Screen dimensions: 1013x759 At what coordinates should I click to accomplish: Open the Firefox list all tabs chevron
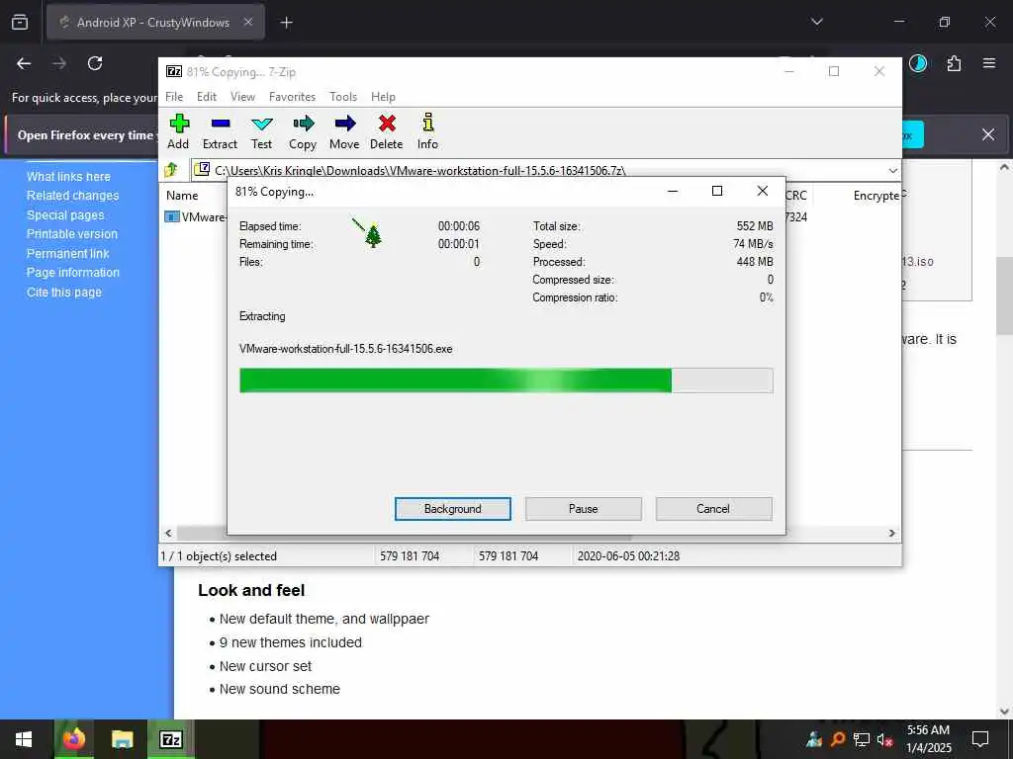(x=816, y=22)
